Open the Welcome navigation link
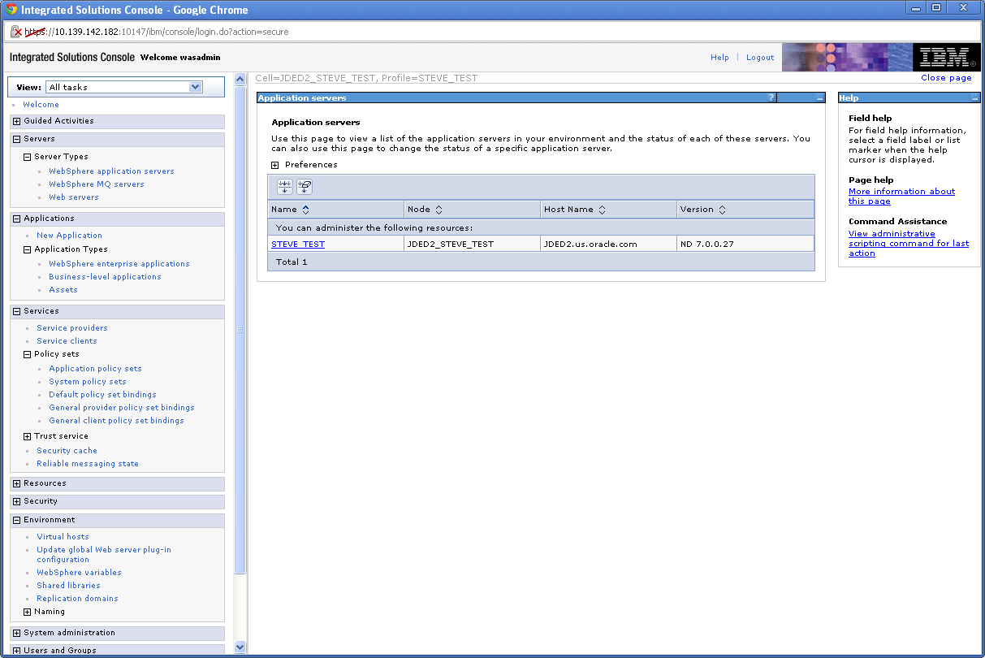 [x=41, y=105]
